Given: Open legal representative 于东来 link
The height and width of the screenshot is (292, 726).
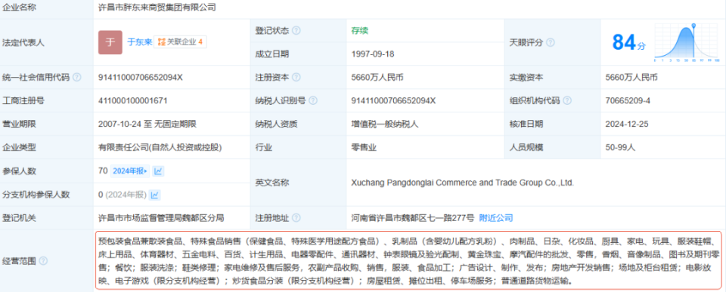Looking at the screenshot, I should (x=139, y=42).
